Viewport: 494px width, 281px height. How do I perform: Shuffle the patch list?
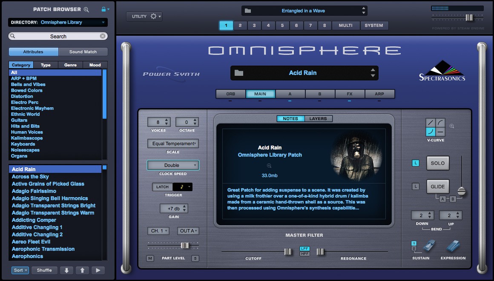[x=44, y=270]
